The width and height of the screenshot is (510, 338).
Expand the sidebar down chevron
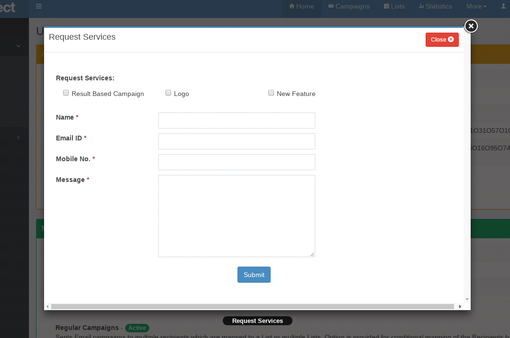[18, 46]
